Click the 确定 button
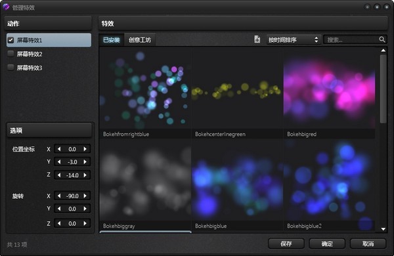394x256 pixels. tap(327, 244)
